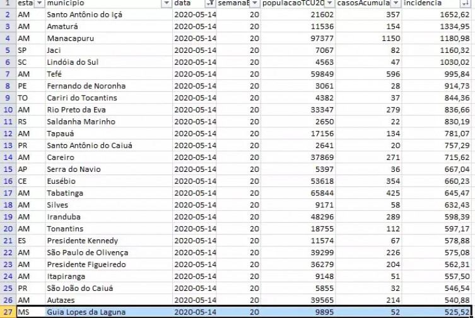Click the cell Autazes
Screen dimensions: 475x318
(109, 300)
